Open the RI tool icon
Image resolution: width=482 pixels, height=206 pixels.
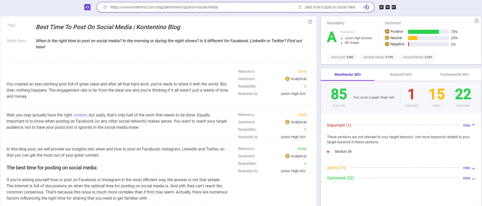(388, 7)
